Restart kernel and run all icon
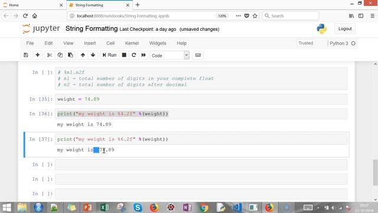Screen dimensions: 378x213 (x=144, y=55)
